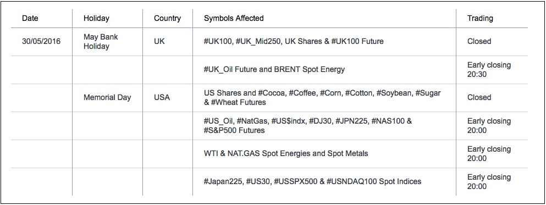Select the UK country cell
Image resolution: width=546 pixels, height=205 pixels.
(159, 41)
